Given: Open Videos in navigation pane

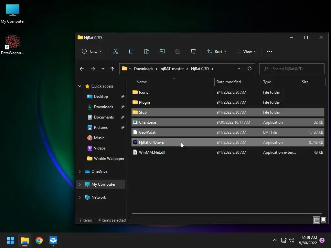Looking at the screenshot, I should pos(100,148).
